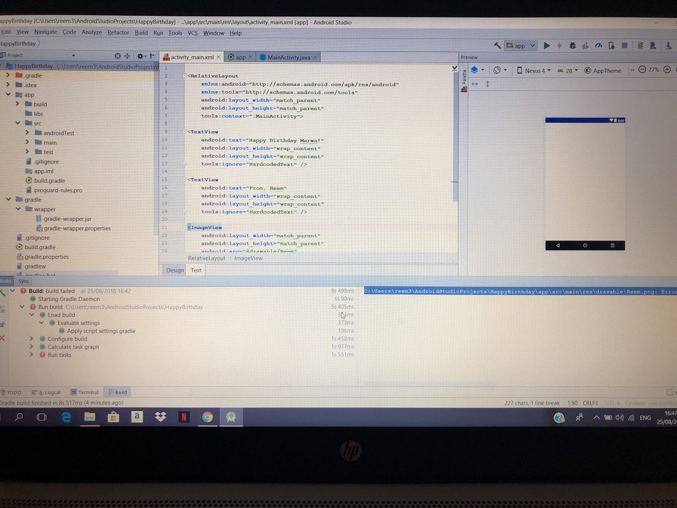Viewport: 677px width, 508px height.
Task: Zoom out preview with minus icon
Action: 642,70
